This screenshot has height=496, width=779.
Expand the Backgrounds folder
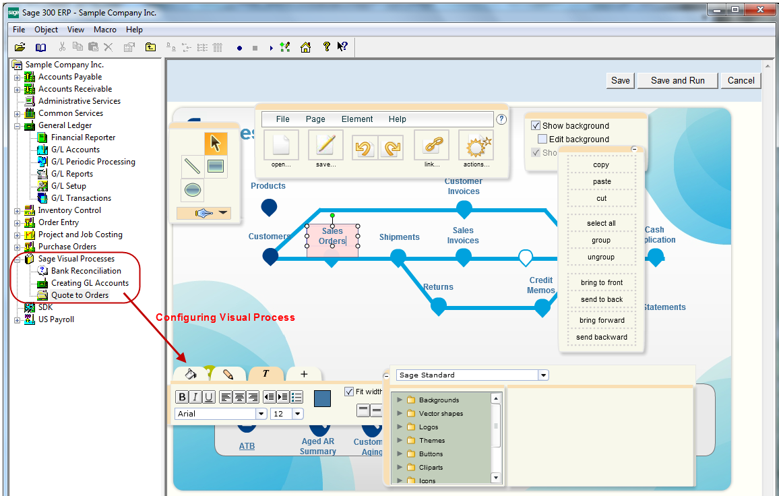(x=400, y=400)
